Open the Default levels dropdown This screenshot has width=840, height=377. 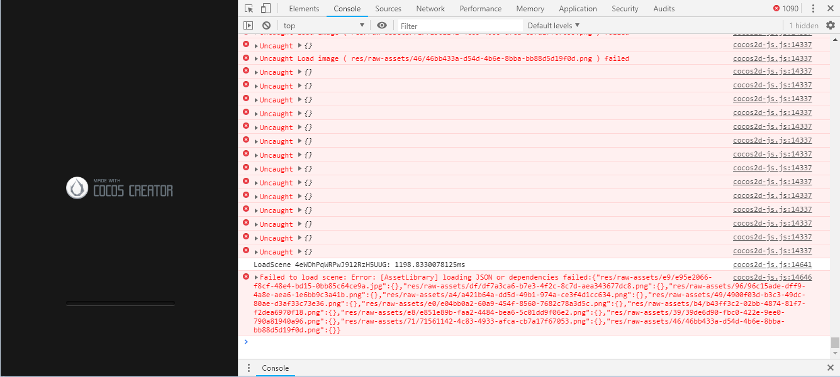553,25
